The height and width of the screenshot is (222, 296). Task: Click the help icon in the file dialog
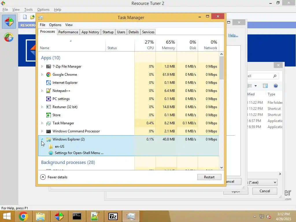point(275,86)
